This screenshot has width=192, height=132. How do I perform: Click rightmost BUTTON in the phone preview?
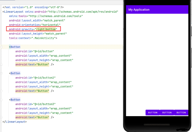(181, 113)
